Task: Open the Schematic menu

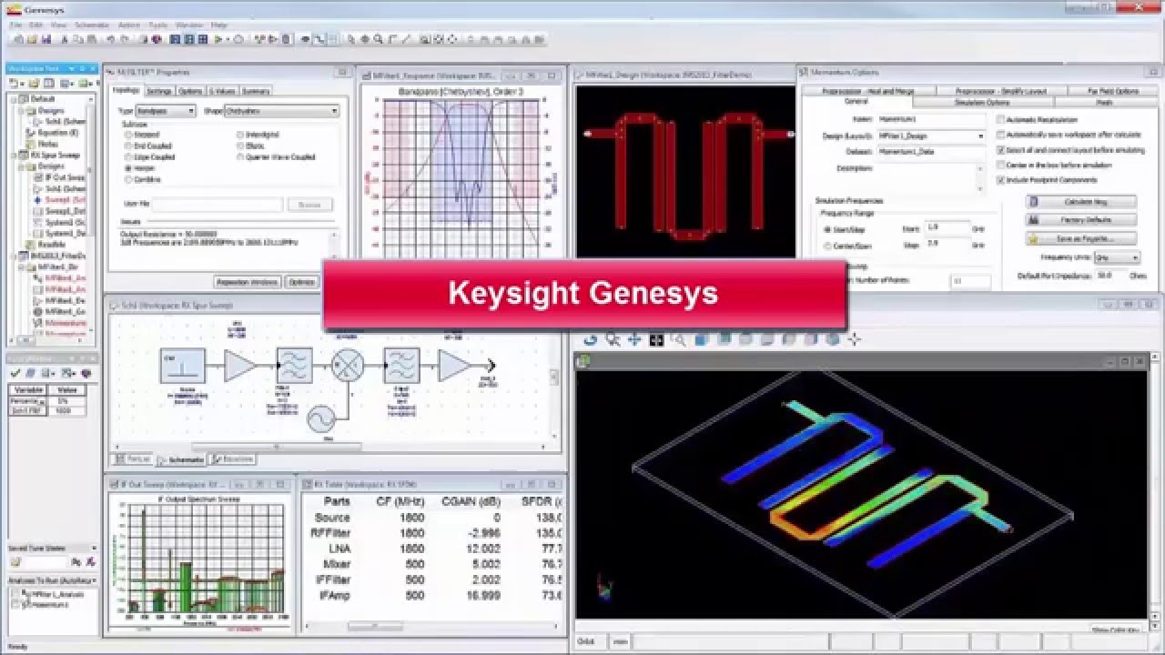Action: click(91, 25)
